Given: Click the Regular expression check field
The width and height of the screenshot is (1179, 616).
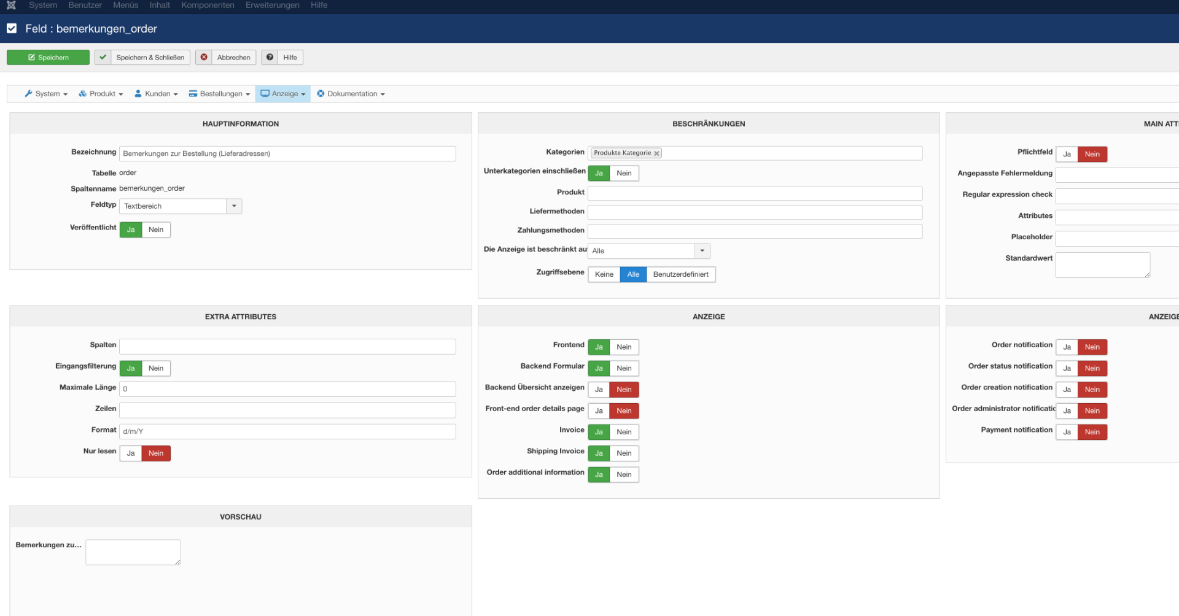Looking at the screenshot, I should (1117, 196).
